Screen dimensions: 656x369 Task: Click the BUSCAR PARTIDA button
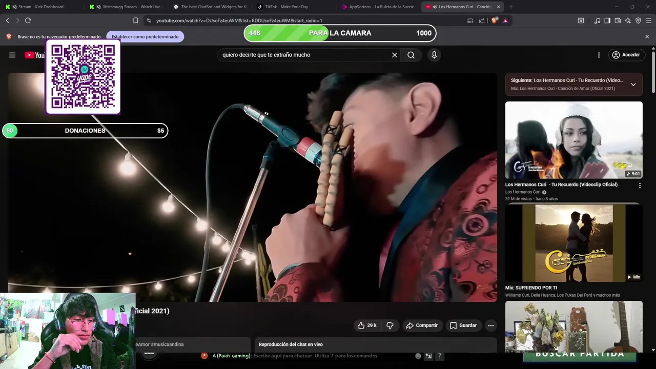tap(580, 355)
